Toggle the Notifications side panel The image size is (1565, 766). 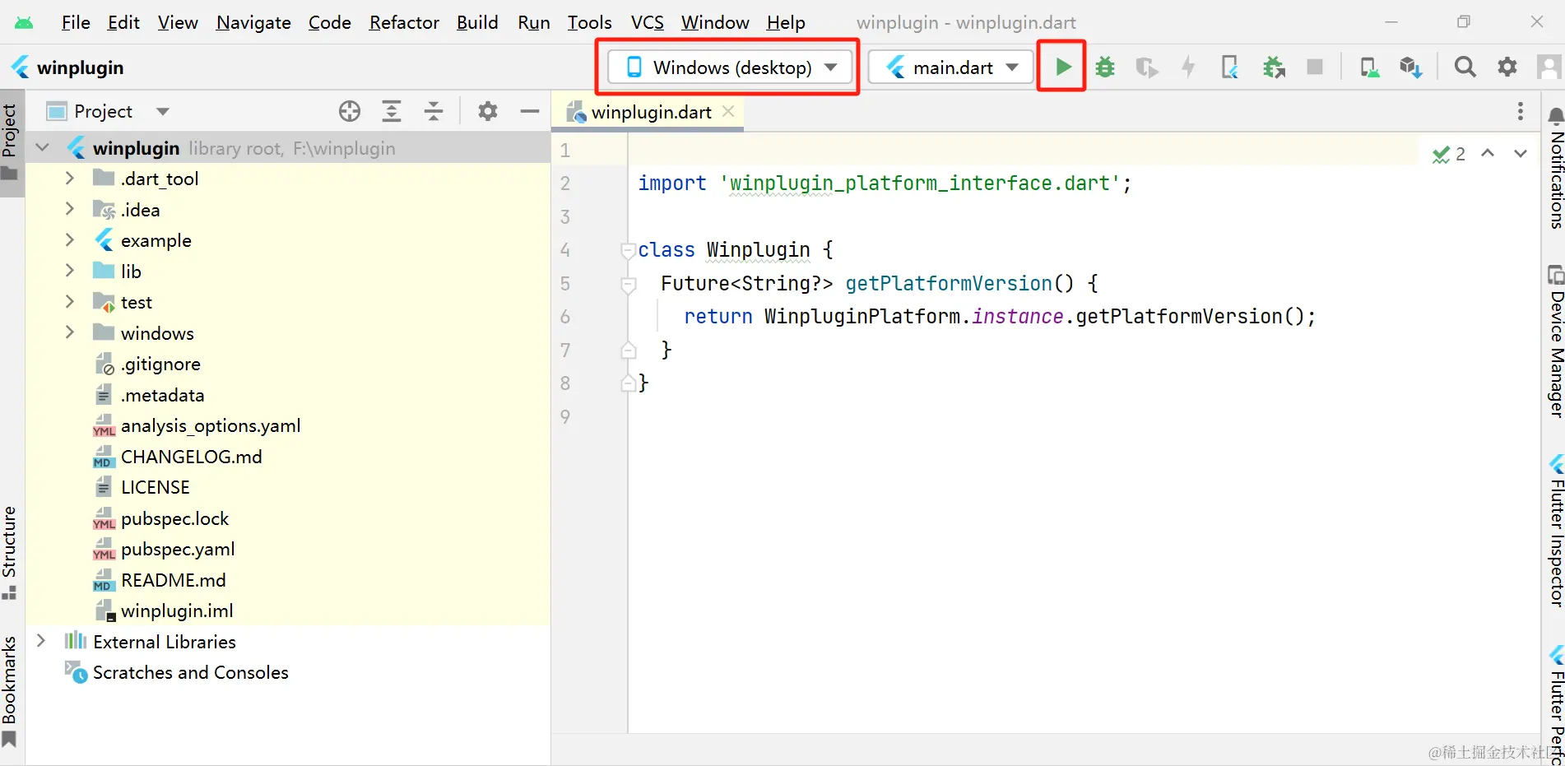coord(1555,169)
